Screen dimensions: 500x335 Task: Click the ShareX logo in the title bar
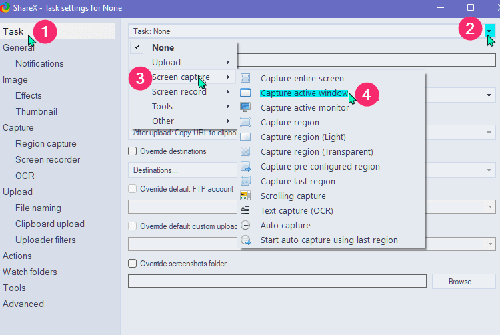(x=5, y=7)
